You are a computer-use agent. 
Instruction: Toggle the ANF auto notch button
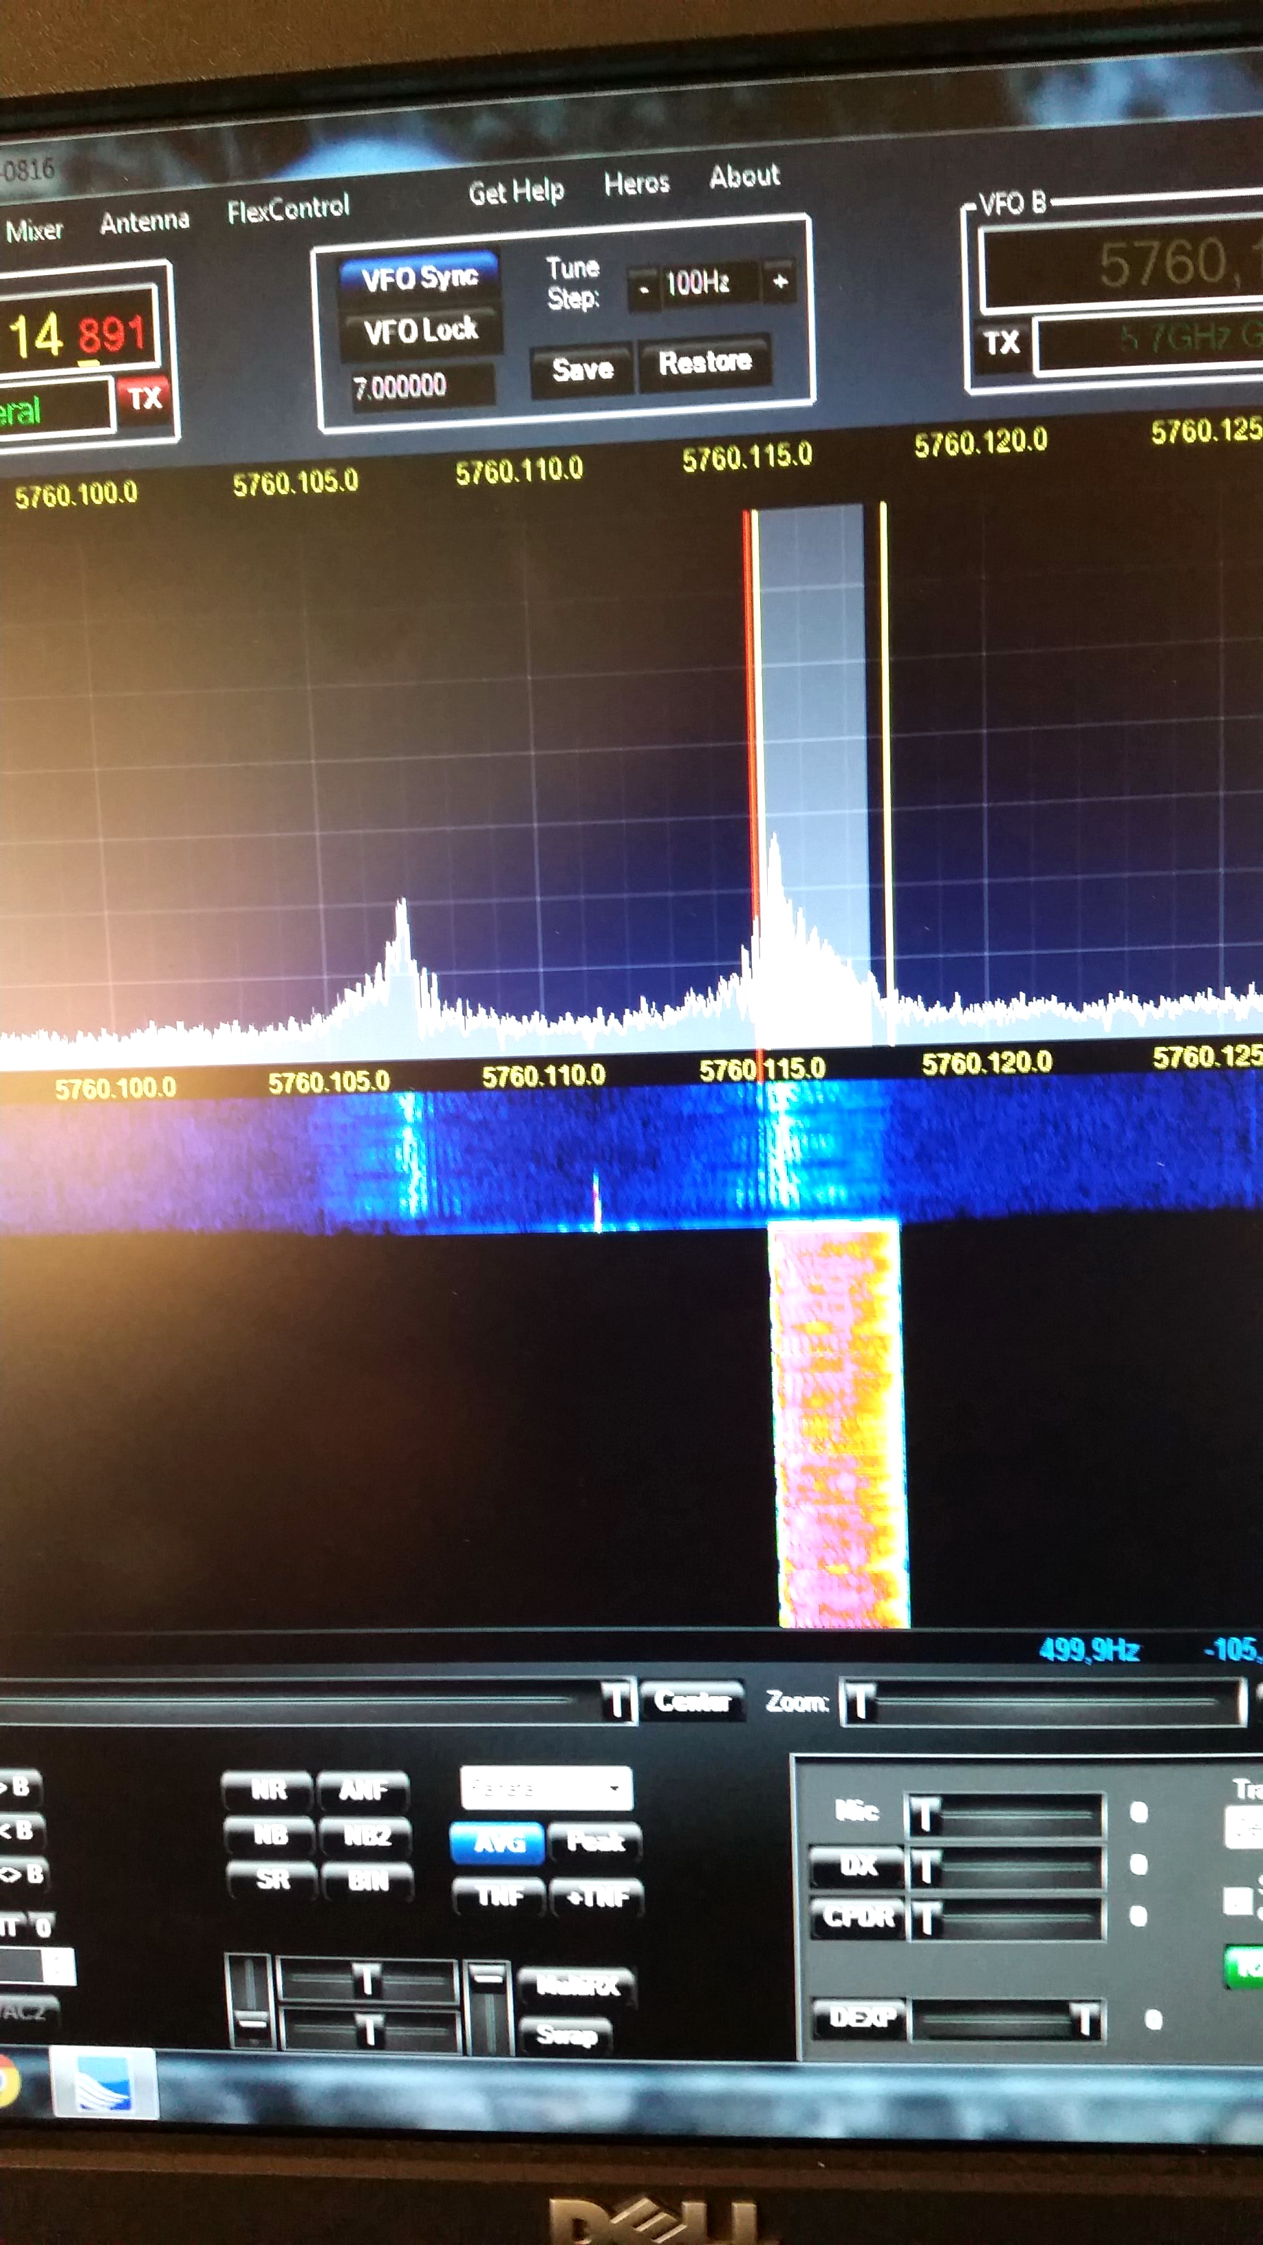[363, 1791]
